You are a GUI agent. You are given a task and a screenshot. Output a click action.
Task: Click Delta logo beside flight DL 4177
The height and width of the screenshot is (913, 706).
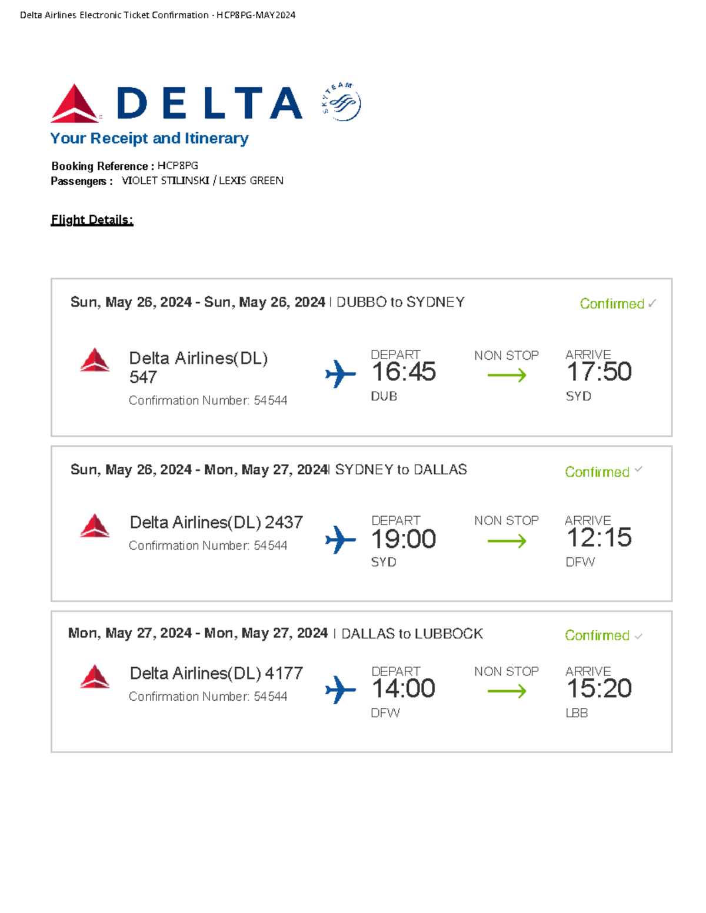(95, 677)
